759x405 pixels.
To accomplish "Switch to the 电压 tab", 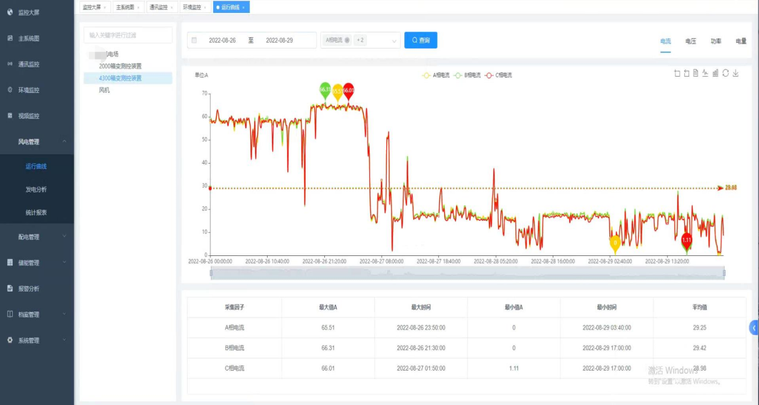I will (x=692, y=41).
